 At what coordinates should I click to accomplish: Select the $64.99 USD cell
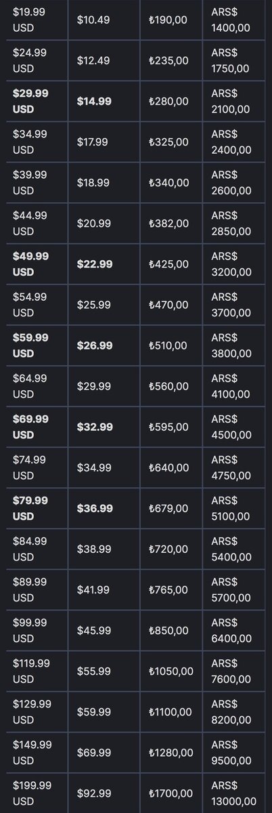[34, 385]
